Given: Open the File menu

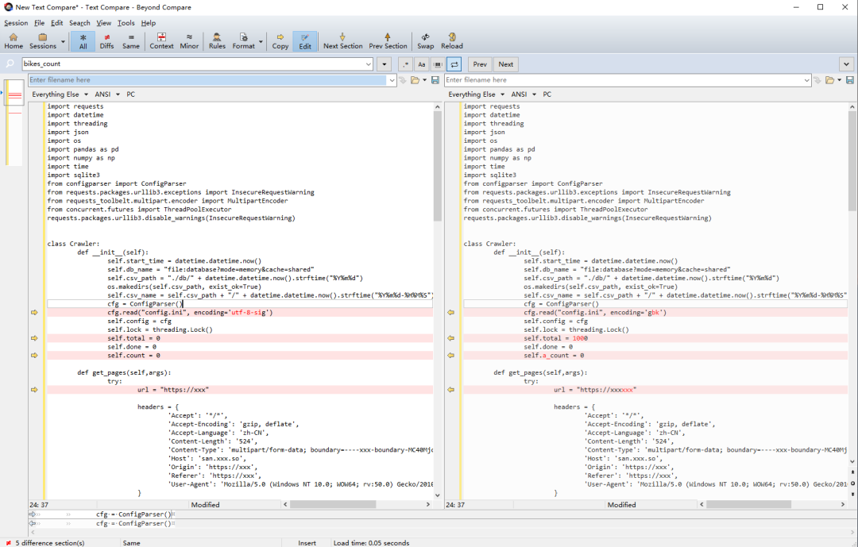Looking at the screenshot, I should point(40,23).
